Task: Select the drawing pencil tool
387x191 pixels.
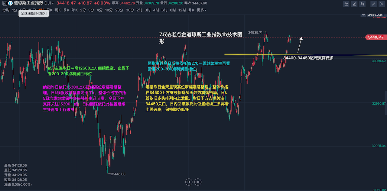Action: [354, 4]
